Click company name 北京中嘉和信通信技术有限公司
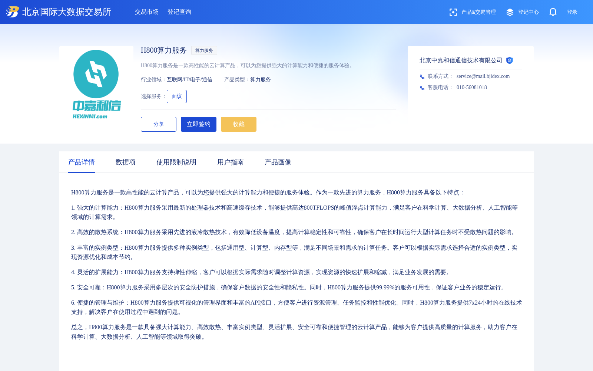Image resolution: width=593 pixels, height=371 pixels. 461,60
